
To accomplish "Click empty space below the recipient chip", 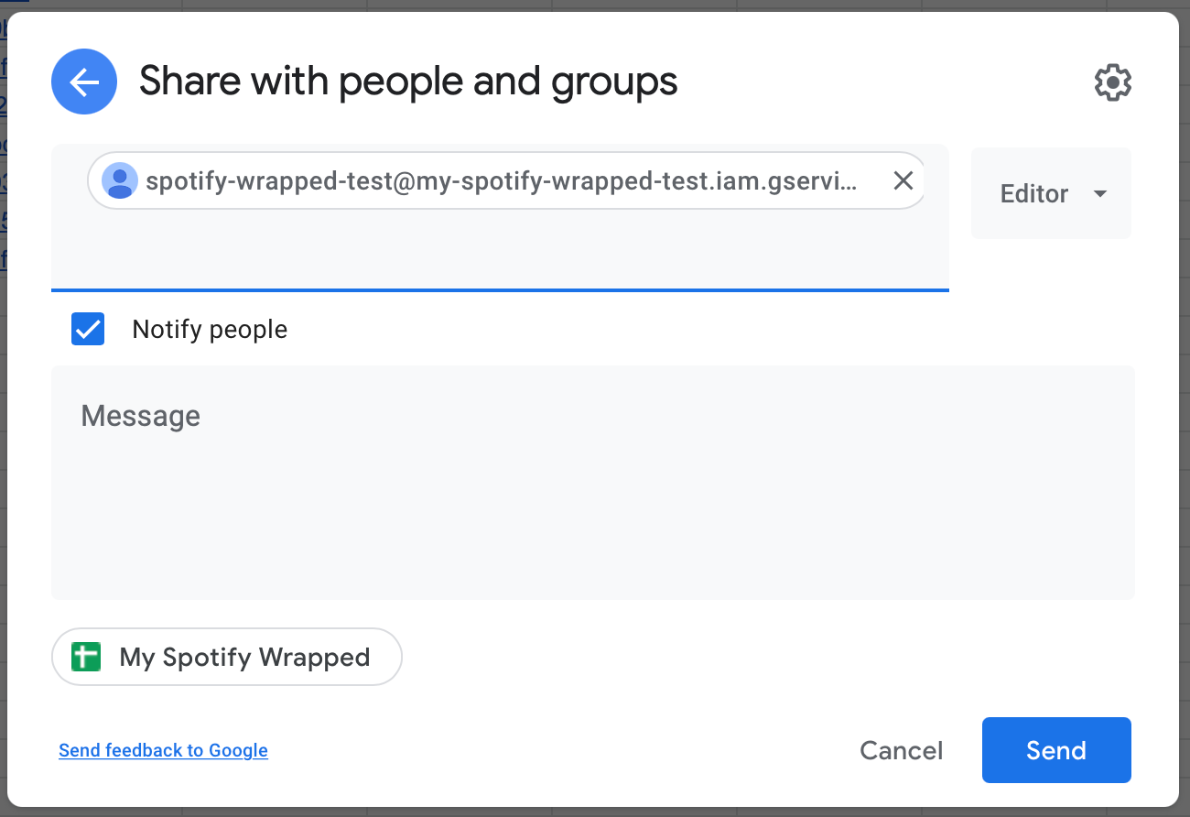I will (x=499, y=252).
